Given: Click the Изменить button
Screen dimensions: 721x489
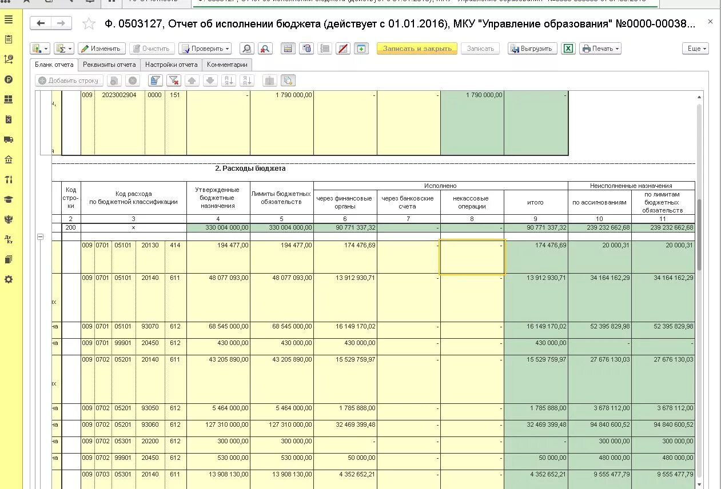Looking at the screenshot, I should click(101, 49).
